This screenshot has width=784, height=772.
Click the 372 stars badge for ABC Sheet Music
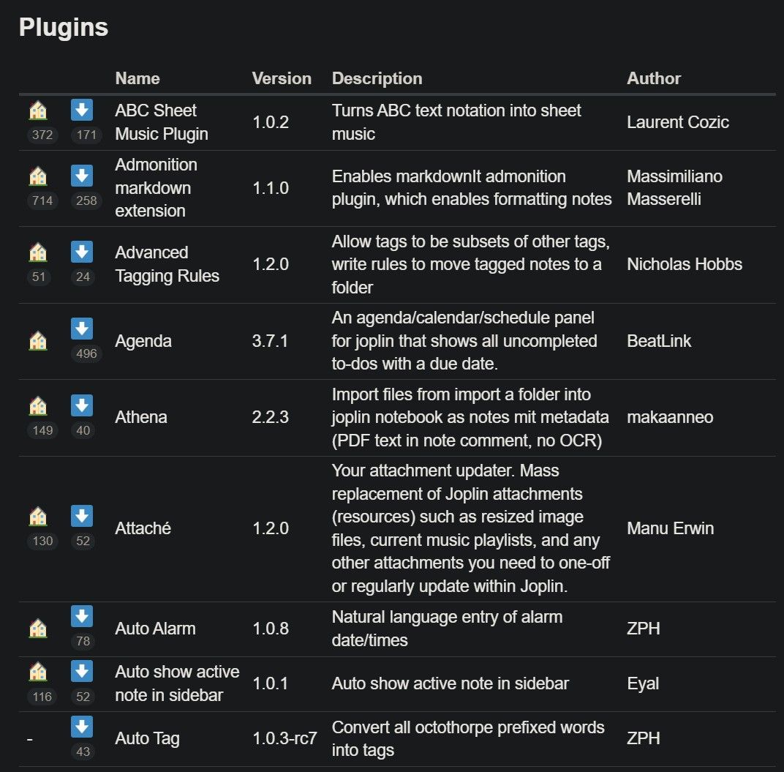click(x=42, y=135)
